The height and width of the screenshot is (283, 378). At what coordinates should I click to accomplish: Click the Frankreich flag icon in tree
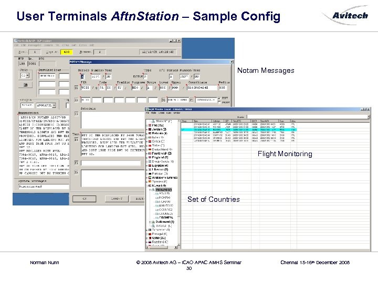(x=150, y=153)
